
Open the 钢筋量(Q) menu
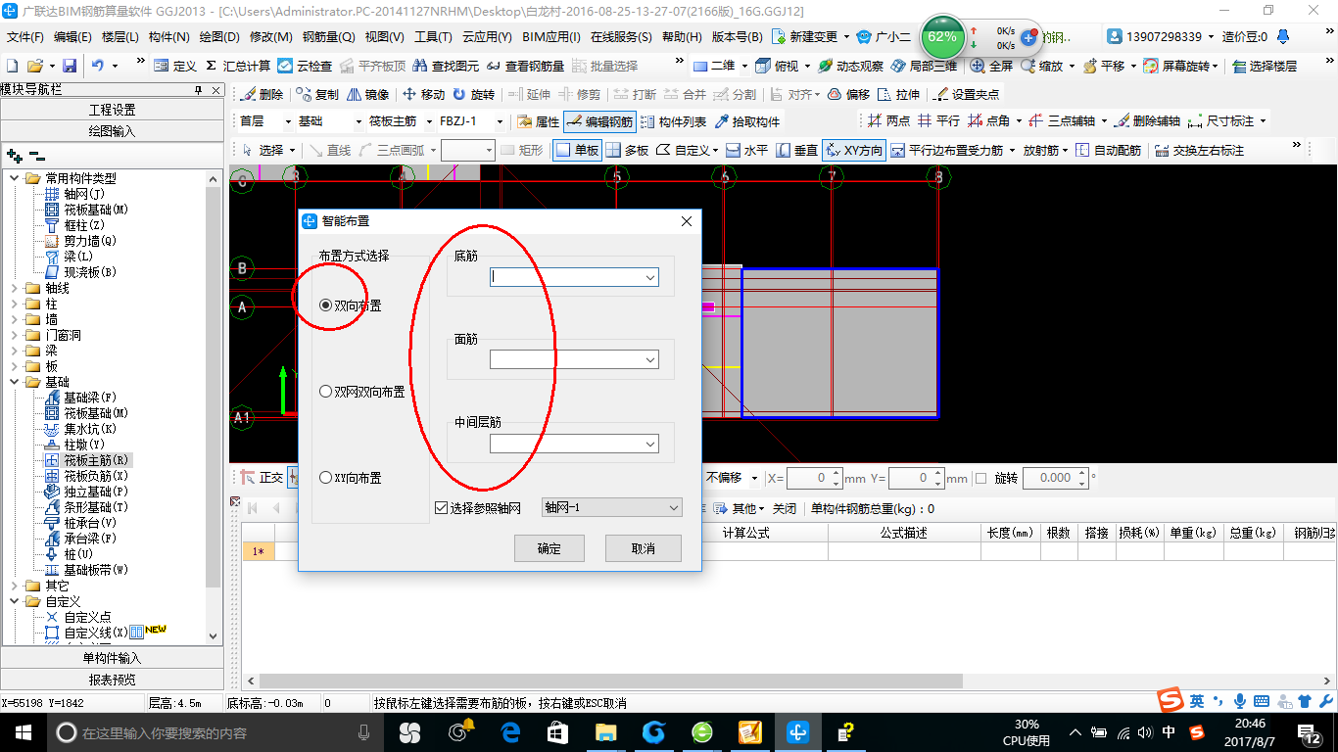(x=328, y=37)
